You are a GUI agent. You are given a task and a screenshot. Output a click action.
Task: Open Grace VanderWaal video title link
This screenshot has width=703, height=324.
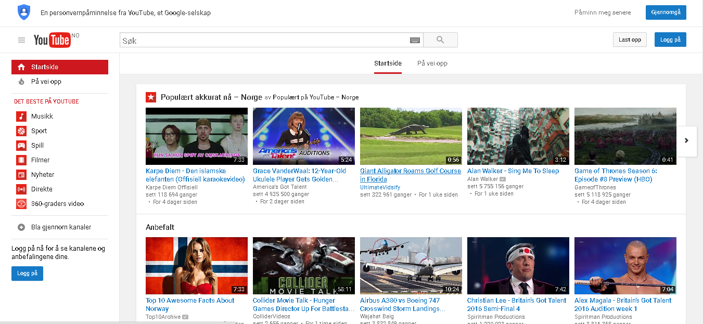pyautogui.click(x=300, y=175)
